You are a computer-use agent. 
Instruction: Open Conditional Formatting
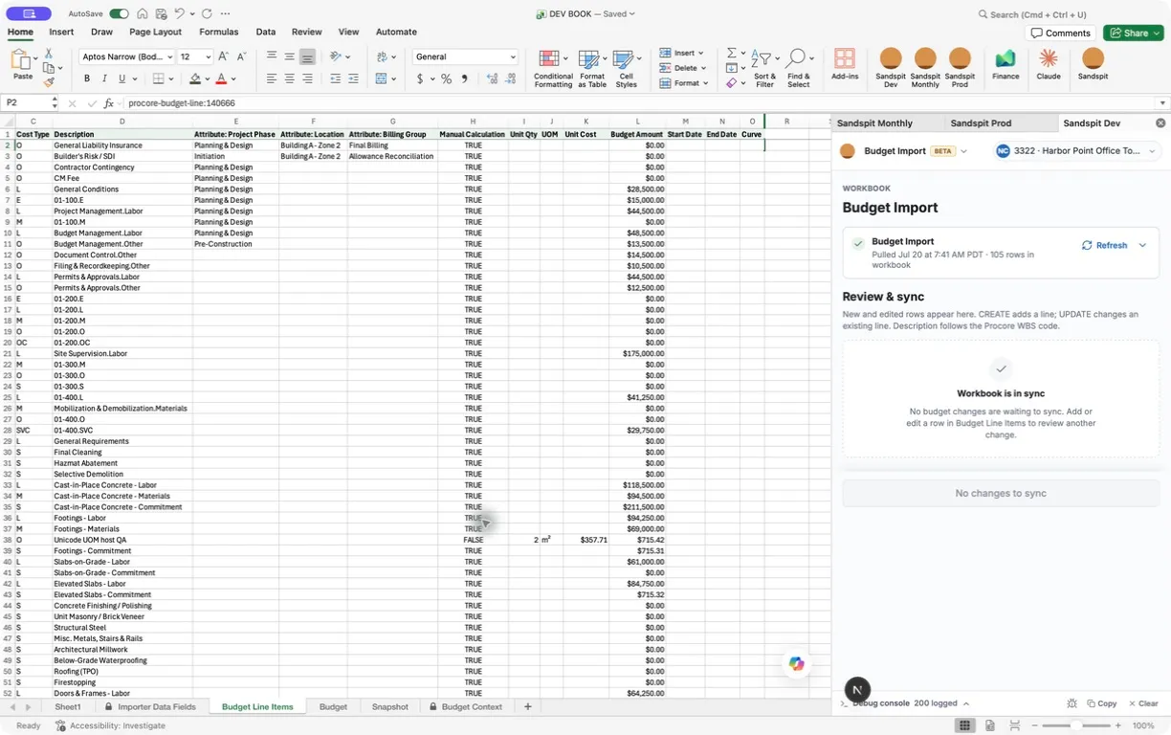pyautogui.click(x=553, y=69)
